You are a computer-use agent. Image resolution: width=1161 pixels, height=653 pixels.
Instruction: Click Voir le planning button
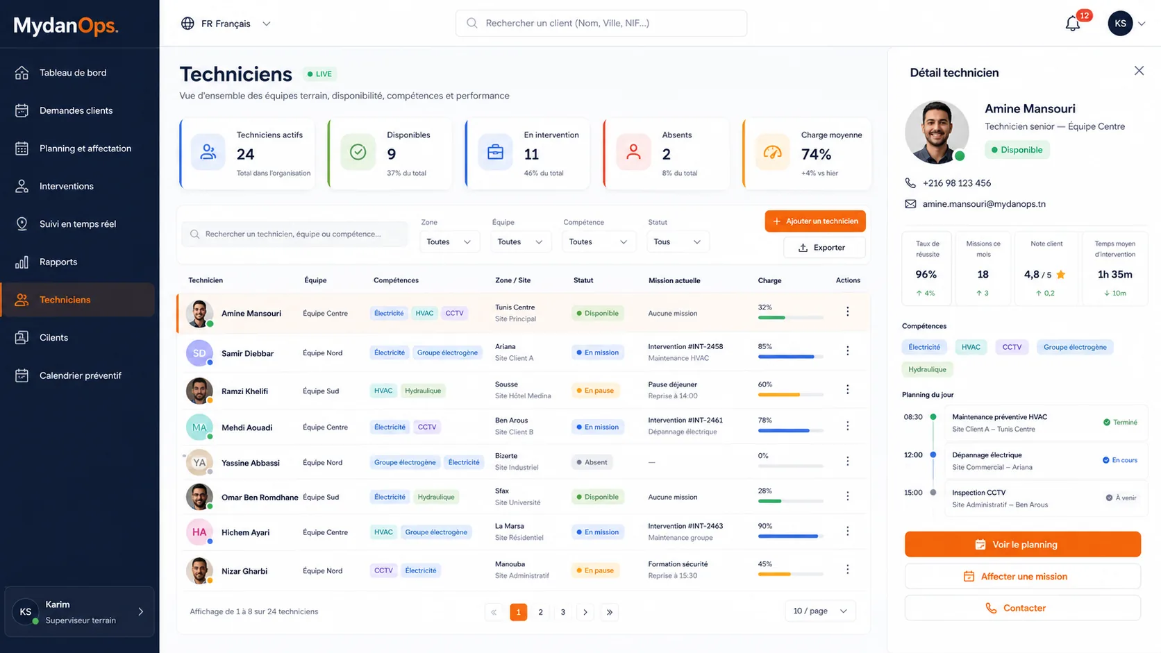[1022, 545]
